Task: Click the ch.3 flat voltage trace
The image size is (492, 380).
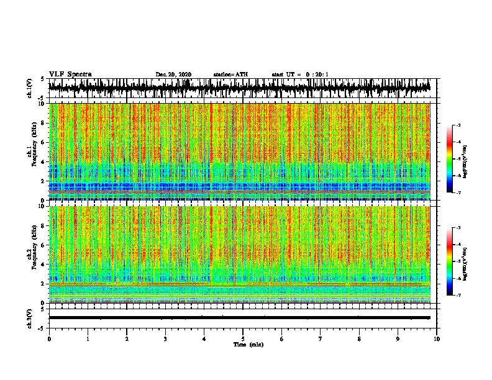Action: 239,318
